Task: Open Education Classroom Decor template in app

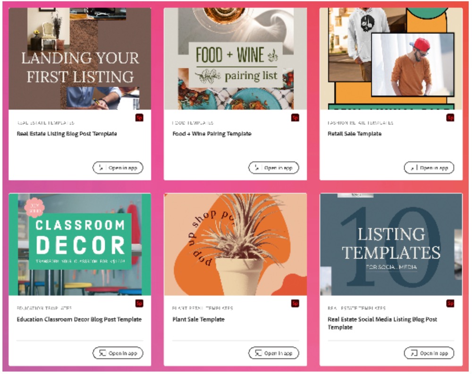Action: [x=118, y=353]
